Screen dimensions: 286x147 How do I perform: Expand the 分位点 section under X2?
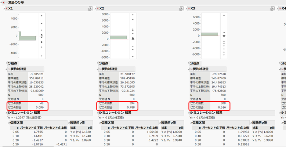click(97, 63)
